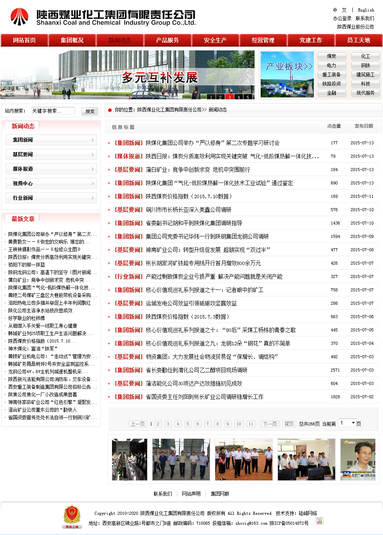
Task: Switch language to English
Action: point(366,10)
